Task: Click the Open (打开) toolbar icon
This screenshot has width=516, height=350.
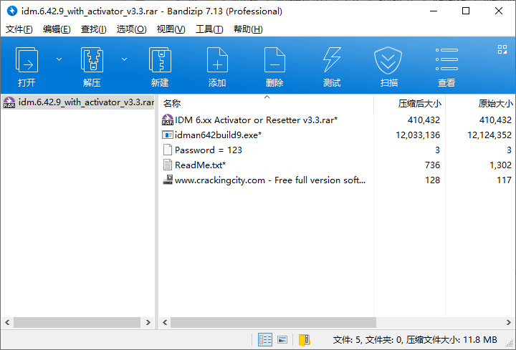Action: pyautogui.click(x=27, y=60)
